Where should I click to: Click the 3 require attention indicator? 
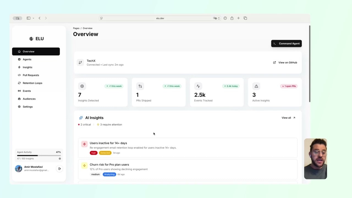click(x=109, y=125)
